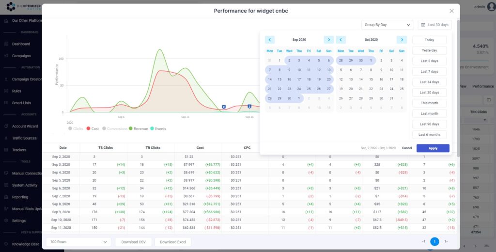Viewport: 496px width, 252px height.
Task: Download the table as CSV
Action: (134, 242)
